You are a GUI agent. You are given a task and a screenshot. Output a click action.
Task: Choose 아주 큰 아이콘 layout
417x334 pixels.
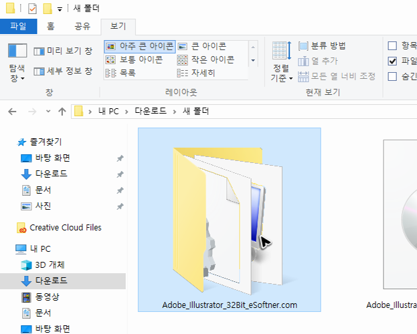click(x=140, y=47)
